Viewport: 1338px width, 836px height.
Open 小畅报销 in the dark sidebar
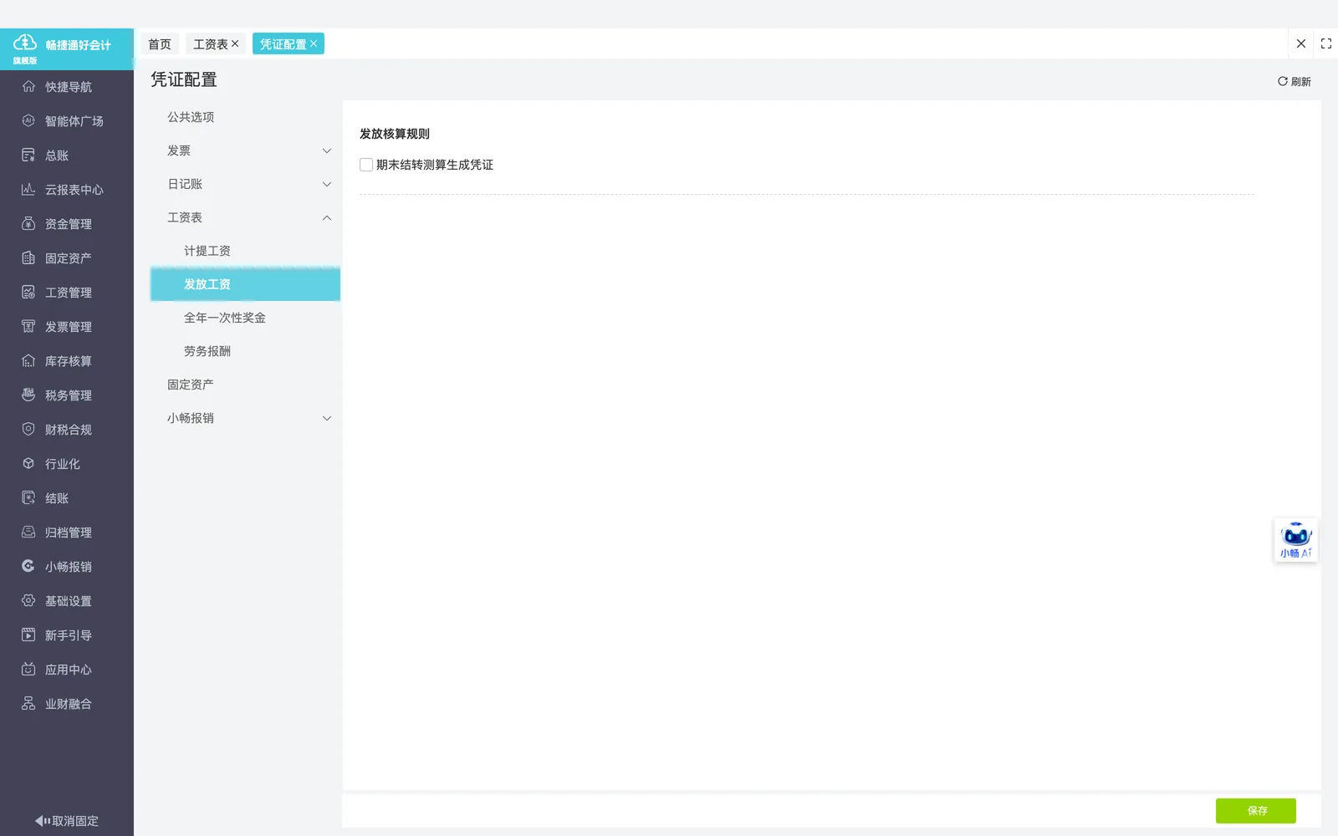pos(67,567)
